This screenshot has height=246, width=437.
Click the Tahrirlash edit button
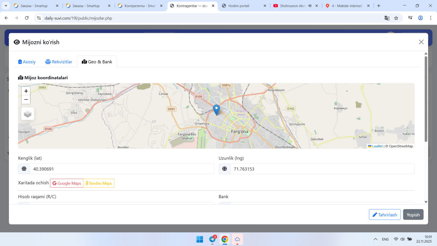[384, 215]
